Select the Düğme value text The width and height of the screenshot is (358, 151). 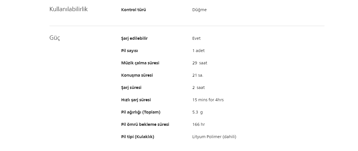(199, 10)
